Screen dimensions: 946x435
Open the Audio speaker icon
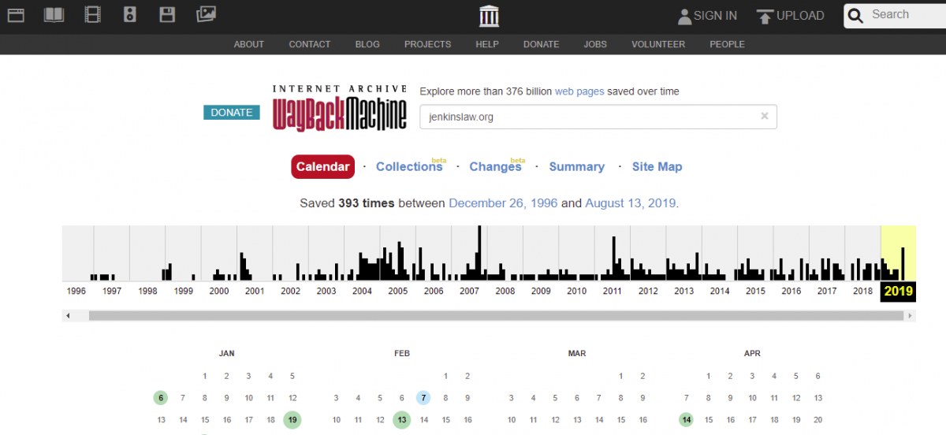(x=131, y=14)
